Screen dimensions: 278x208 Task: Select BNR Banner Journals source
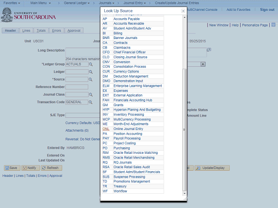tap(133, 38)
